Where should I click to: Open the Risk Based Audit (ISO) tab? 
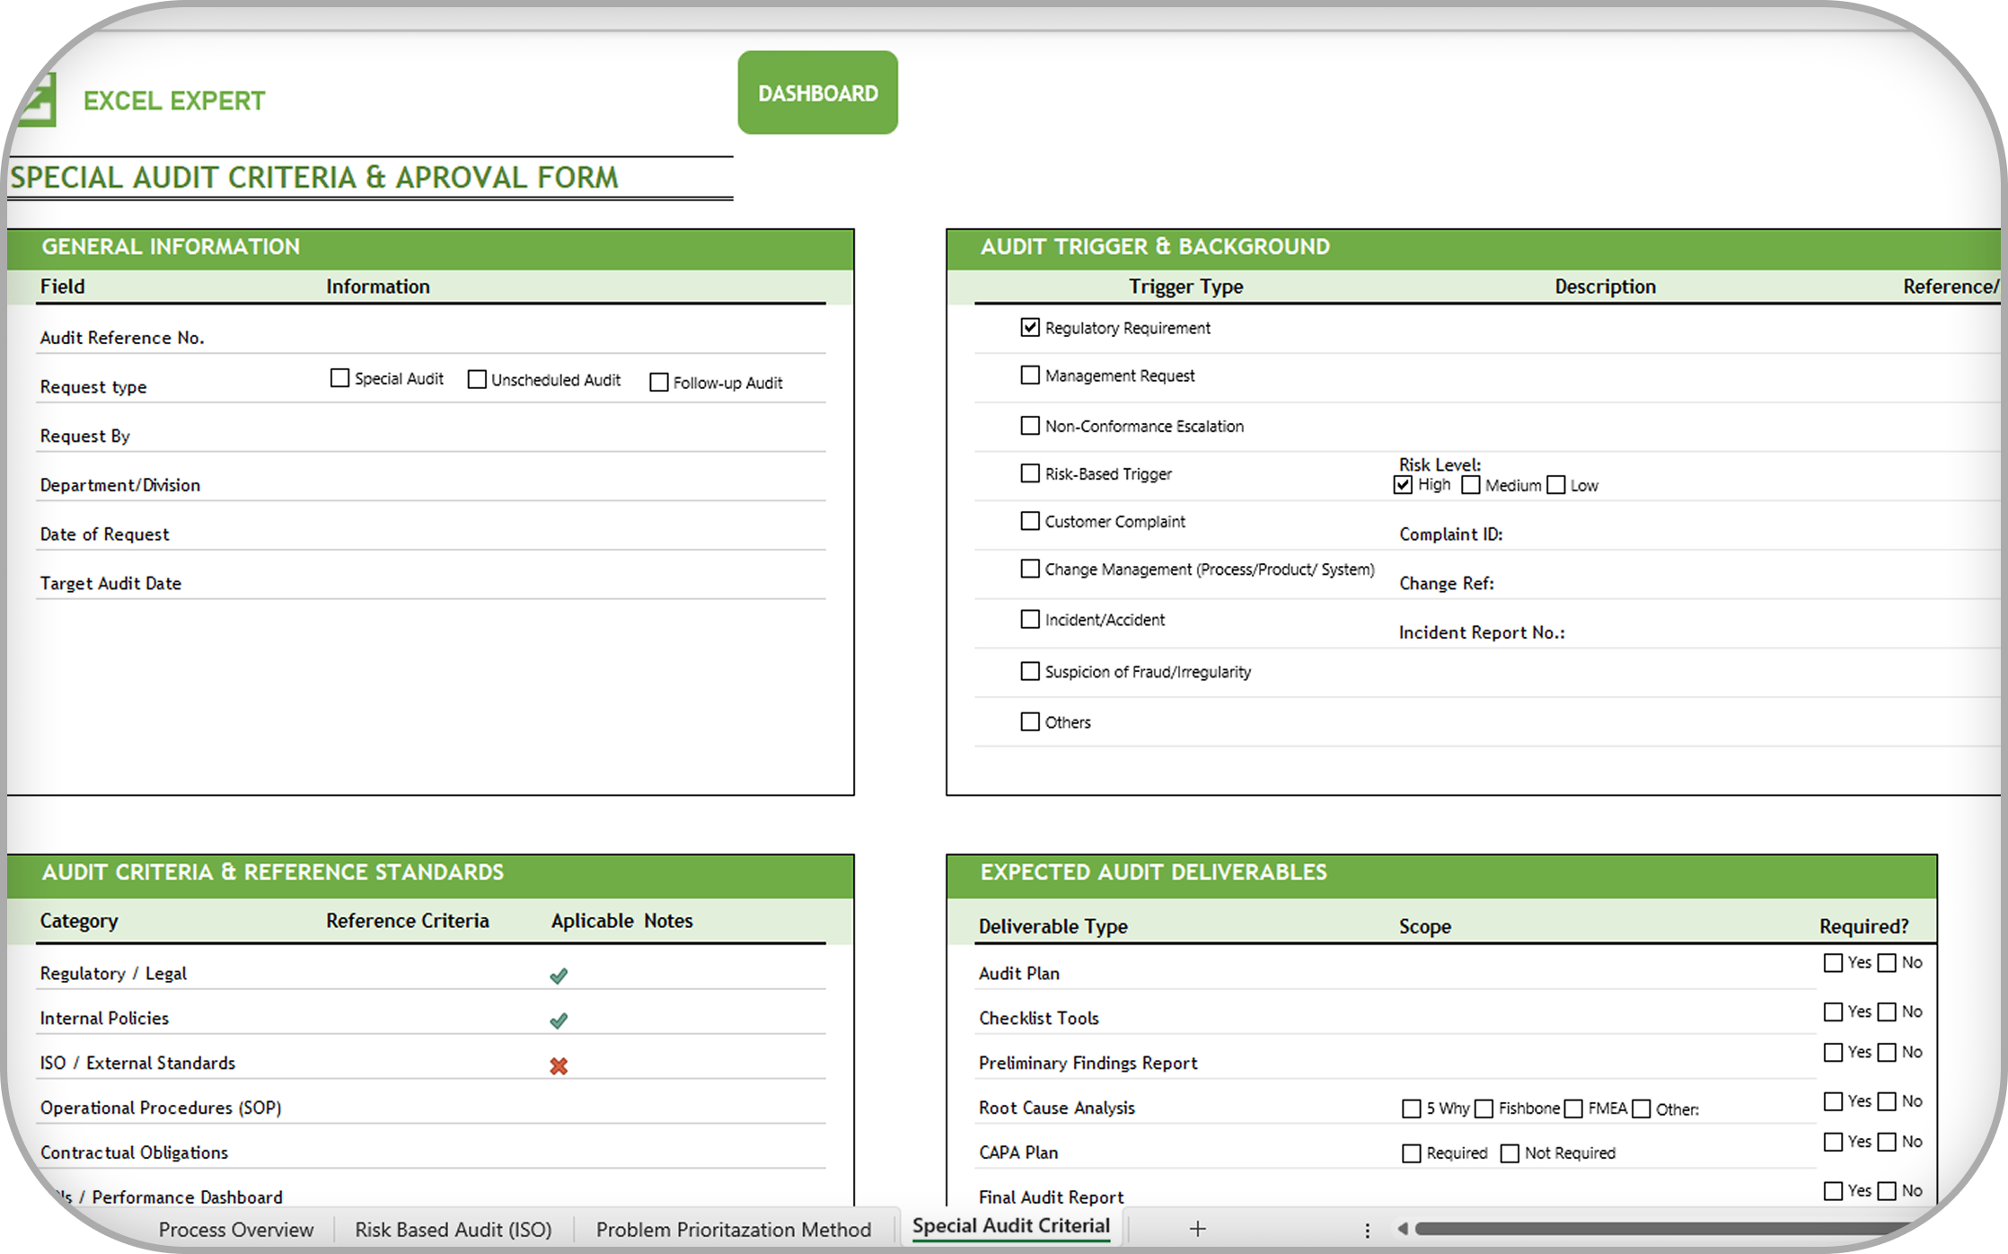pyautogui.click(x=454, y=1229)
